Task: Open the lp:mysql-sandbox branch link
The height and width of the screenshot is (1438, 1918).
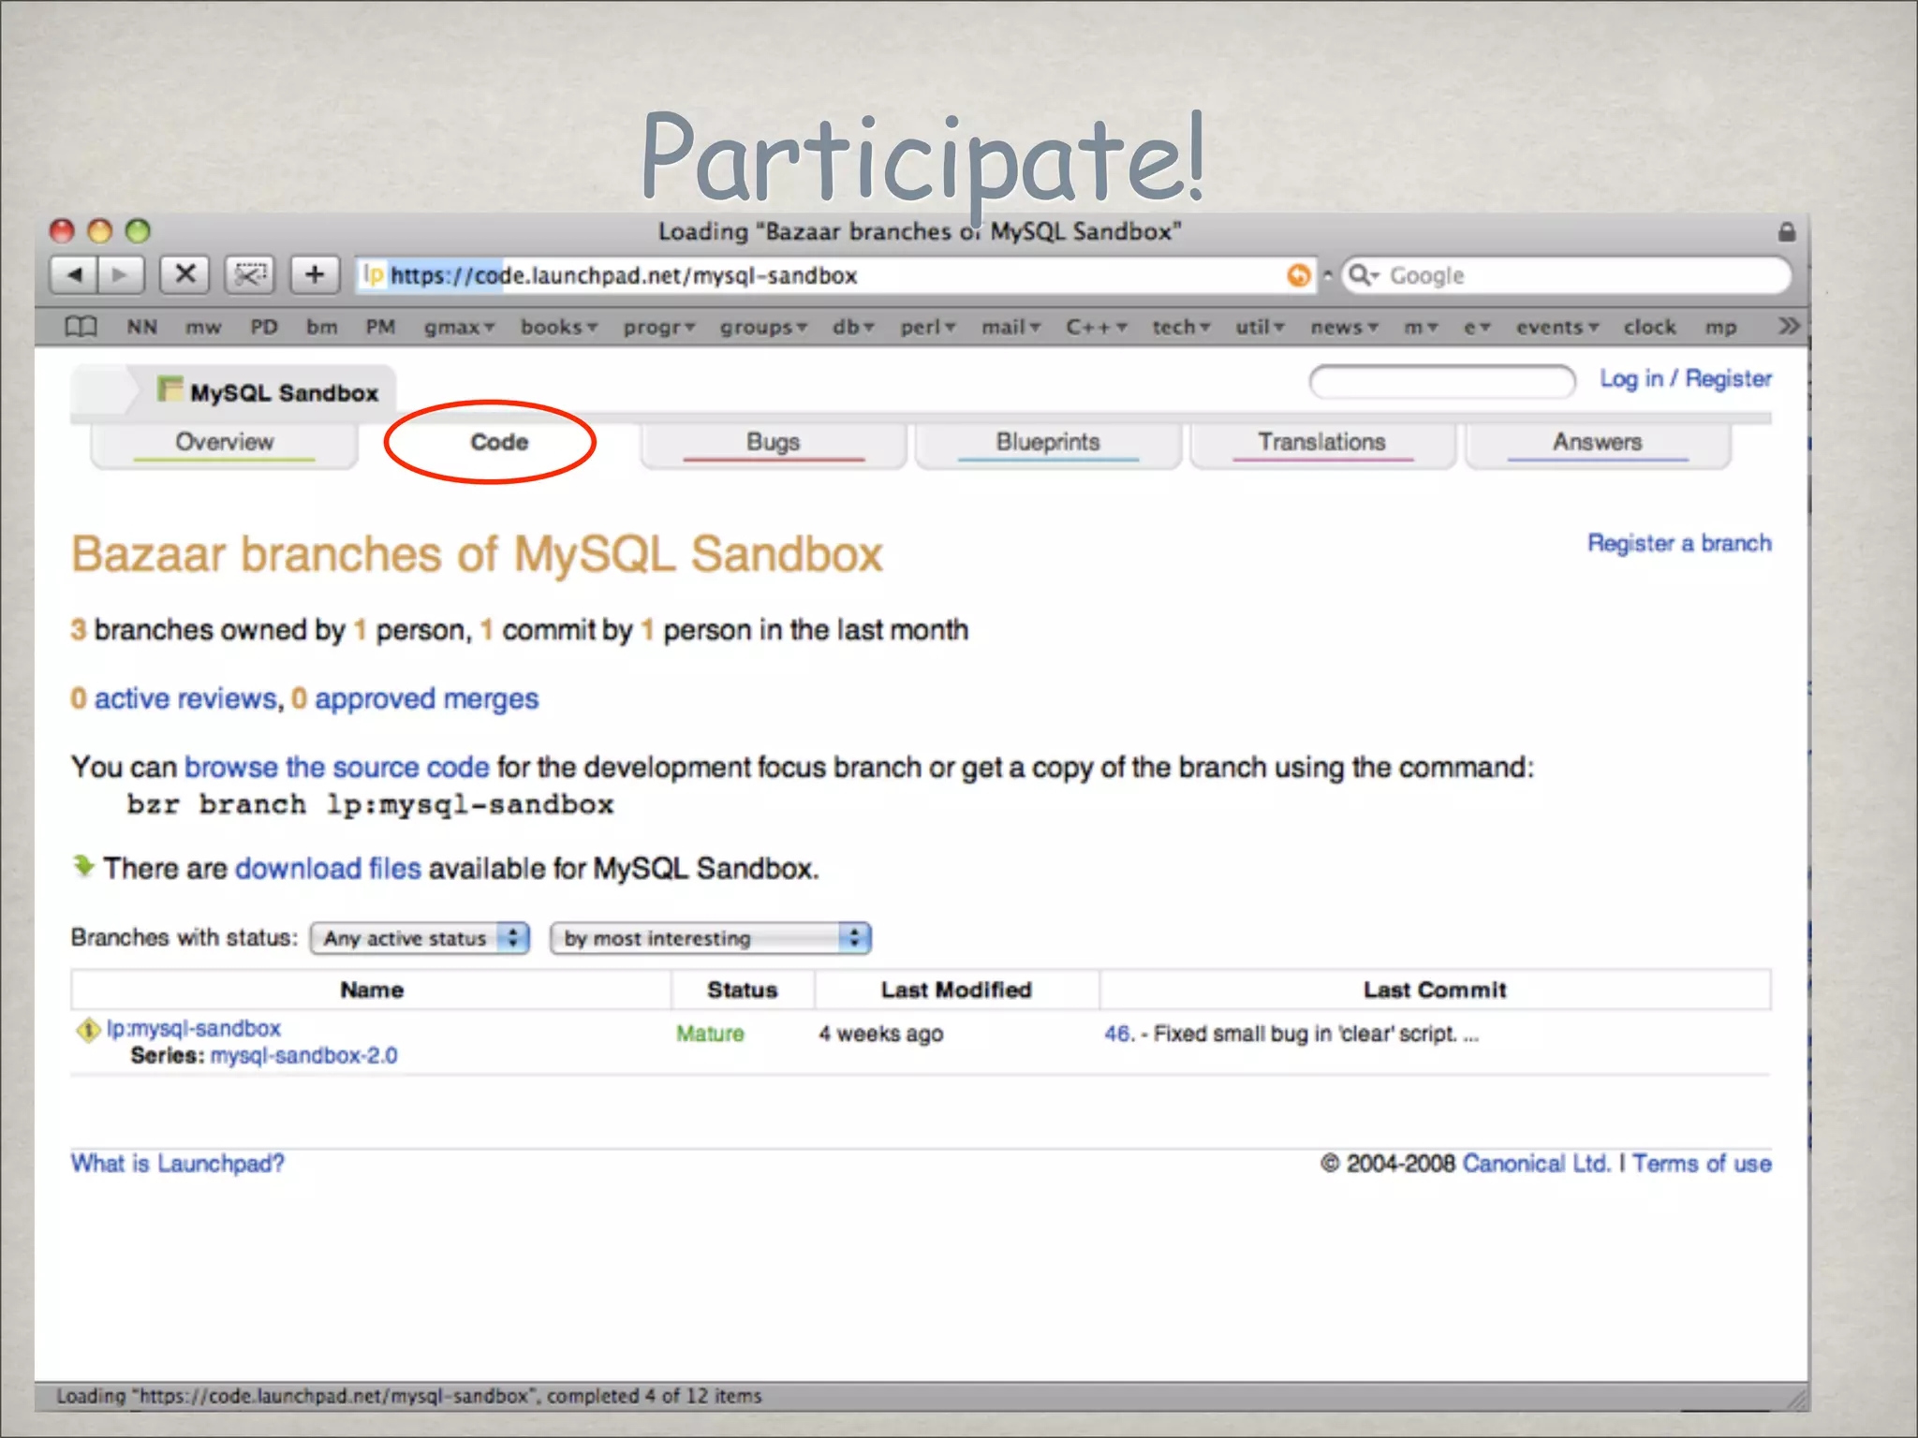Action: point(194,1028)
